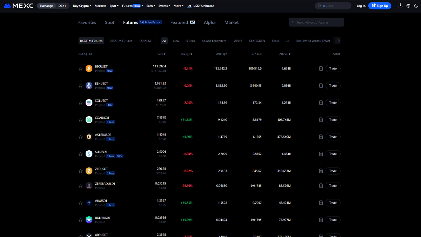Star the COAIUSDT pair as favorite

point(80,120)
